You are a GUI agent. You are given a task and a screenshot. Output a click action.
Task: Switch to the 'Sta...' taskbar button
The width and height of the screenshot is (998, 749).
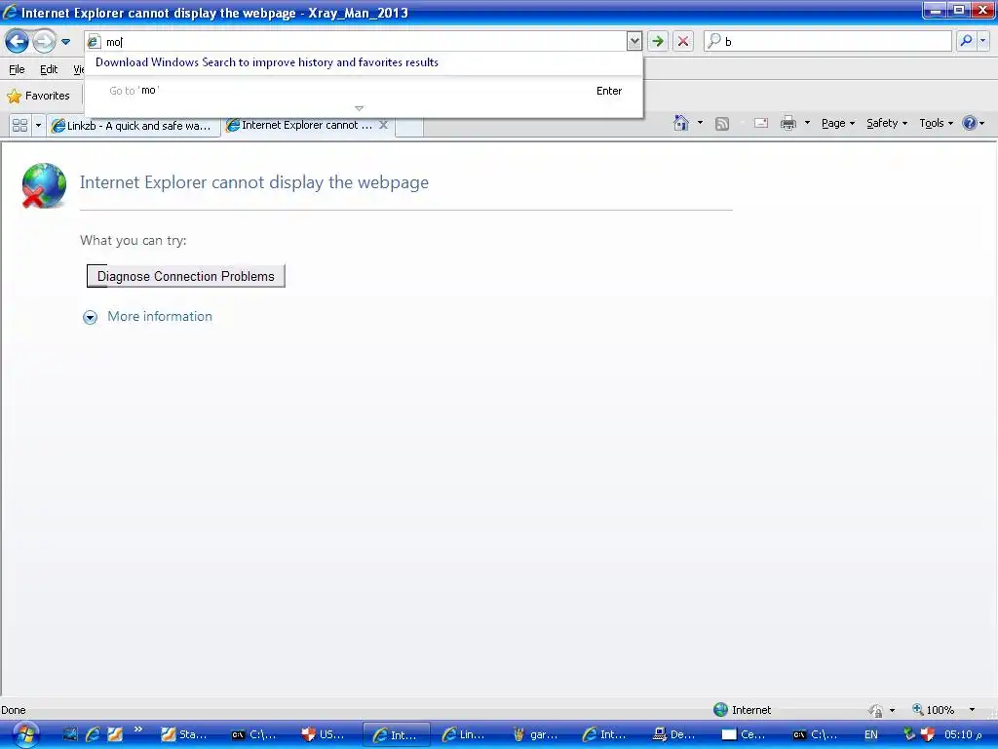[184, 734]
